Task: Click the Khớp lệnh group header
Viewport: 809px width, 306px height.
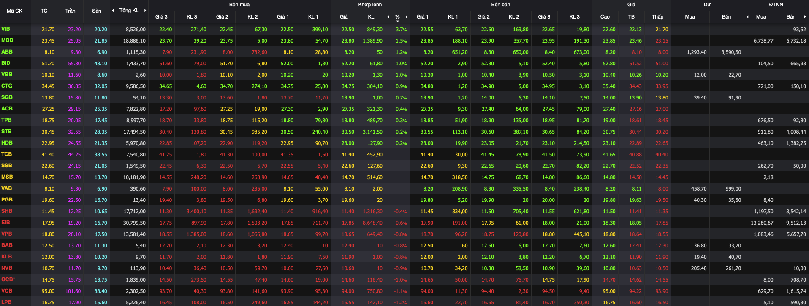Action: [370, 5]
